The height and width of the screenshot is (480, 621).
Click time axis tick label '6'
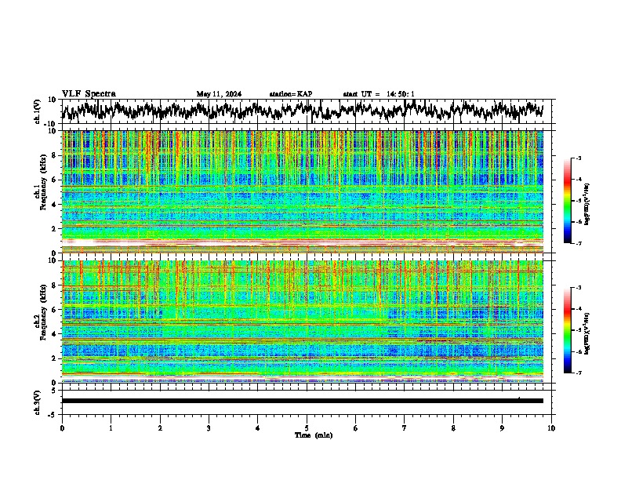(356, 428)
